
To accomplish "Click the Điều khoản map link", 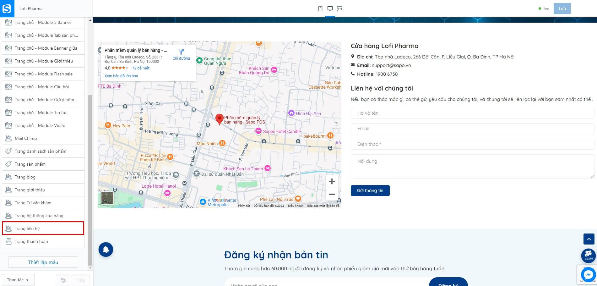I will (296, 206).
